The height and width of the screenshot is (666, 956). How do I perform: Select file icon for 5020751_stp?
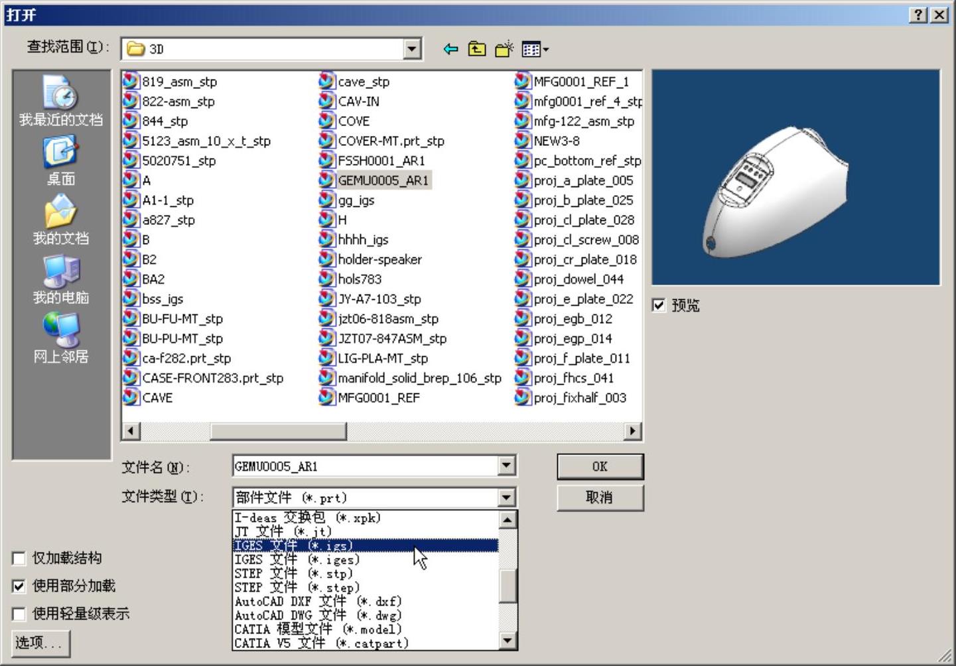coord(131,161)
